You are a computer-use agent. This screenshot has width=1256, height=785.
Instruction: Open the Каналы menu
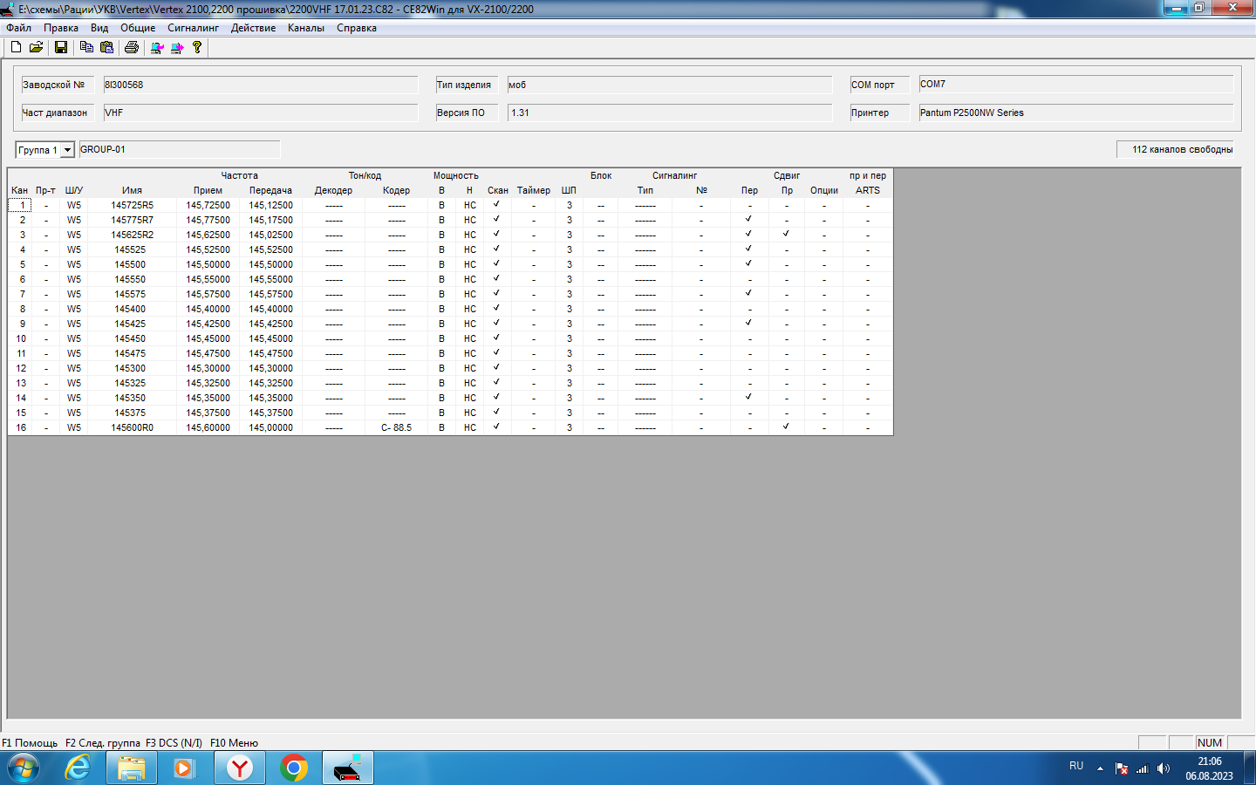pos(306,28)
